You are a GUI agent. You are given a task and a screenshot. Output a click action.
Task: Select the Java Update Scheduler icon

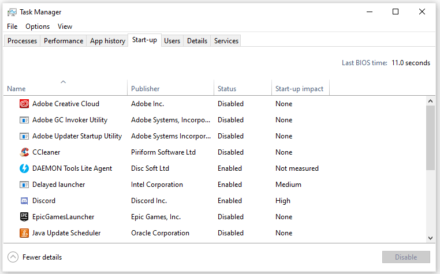click(x=24, y=233)
